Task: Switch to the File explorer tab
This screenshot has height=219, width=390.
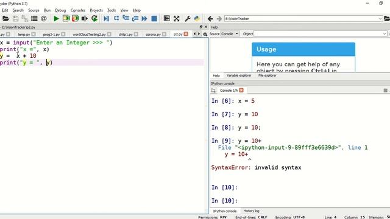Action: [x=267, y=75]
